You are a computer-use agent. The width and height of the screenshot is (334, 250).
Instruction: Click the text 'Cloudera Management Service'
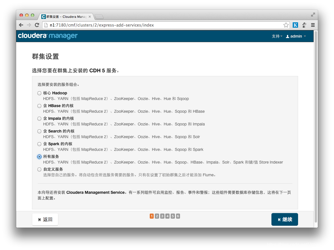click(x=95, y=192)
